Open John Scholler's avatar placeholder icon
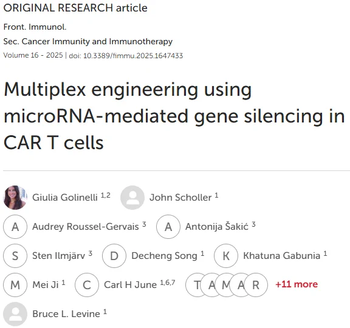The height and width of the screenshot is (328, 350). tap(132, 198)
